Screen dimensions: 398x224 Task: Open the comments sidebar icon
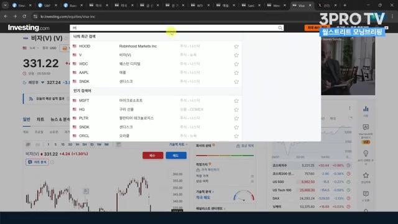(x=366, y=194)
